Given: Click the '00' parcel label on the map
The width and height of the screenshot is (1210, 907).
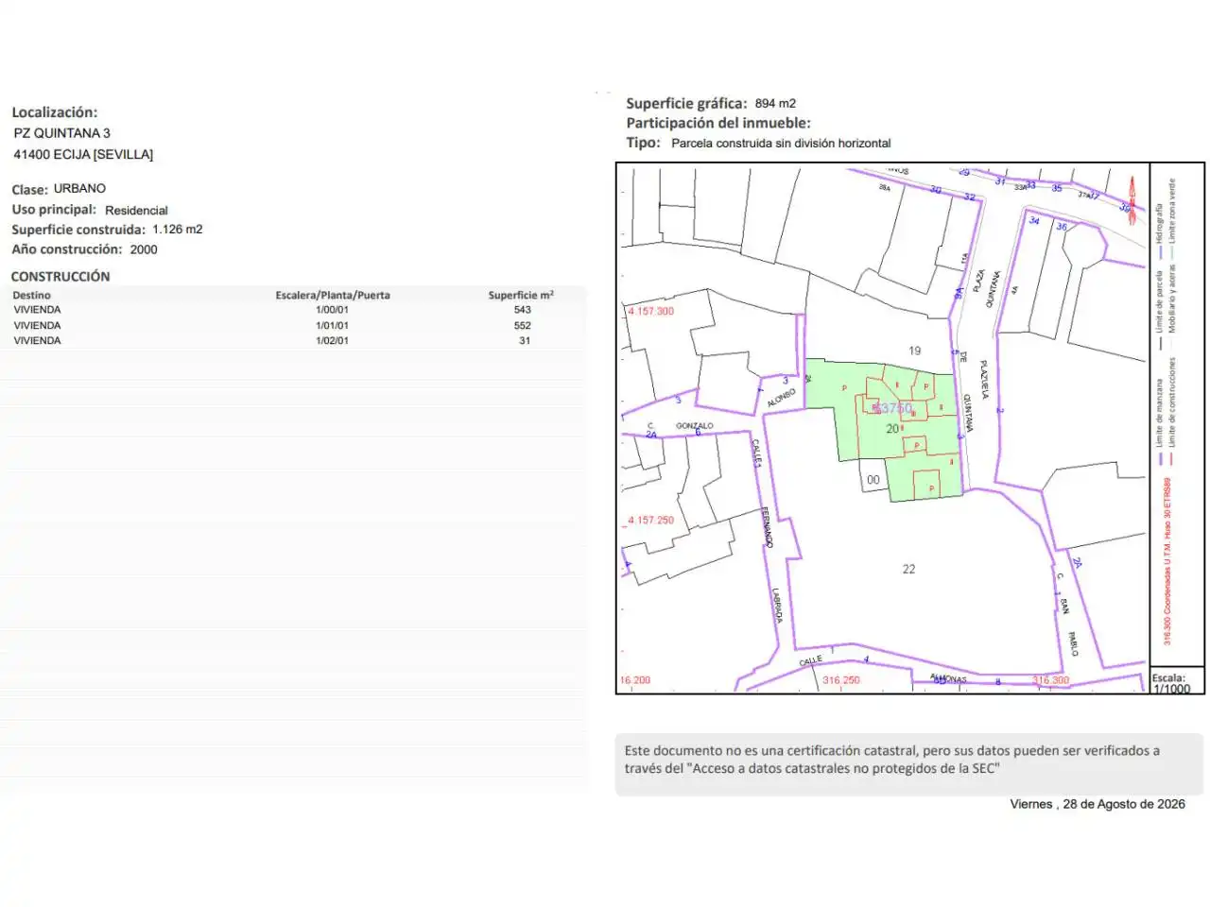Looking at the screenshot, I should coord(873,480).
